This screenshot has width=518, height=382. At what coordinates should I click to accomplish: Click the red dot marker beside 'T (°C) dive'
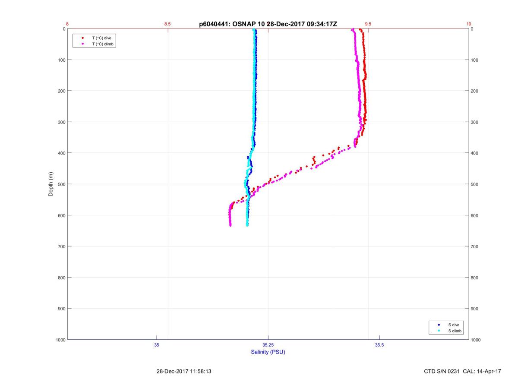[82, 38]
